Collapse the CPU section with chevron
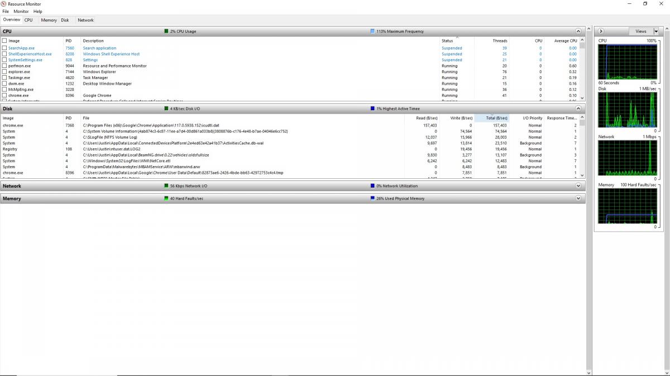Screen dimensions: 670x376 (x=578, y=31)
